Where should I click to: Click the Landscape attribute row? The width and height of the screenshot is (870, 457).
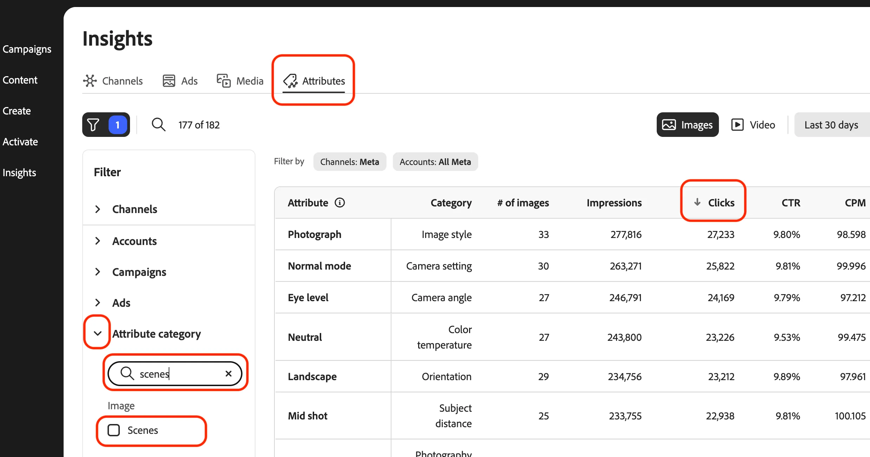(572, 376)
